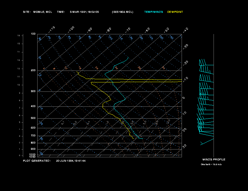
Task: Click the site name MOBILE, MCL
Action: coord(43,12)
